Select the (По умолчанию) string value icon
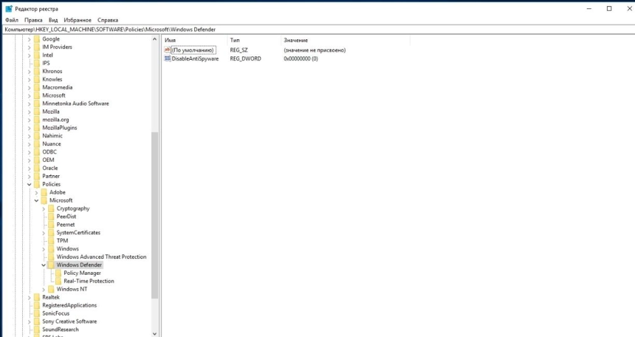This screenshot has width=635, height=337. coord(167,50)
